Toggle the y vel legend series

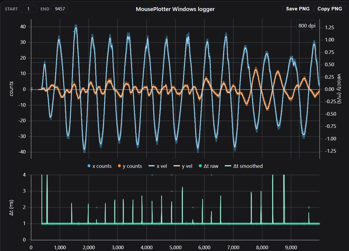[x=183, y=166]
